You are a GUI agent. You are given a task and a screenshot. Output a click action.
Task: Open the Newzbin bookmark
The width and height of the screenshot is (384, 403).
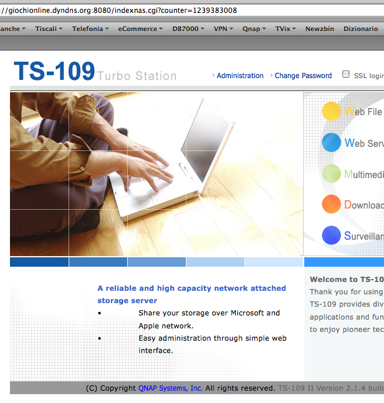click(x=320, y=29)
